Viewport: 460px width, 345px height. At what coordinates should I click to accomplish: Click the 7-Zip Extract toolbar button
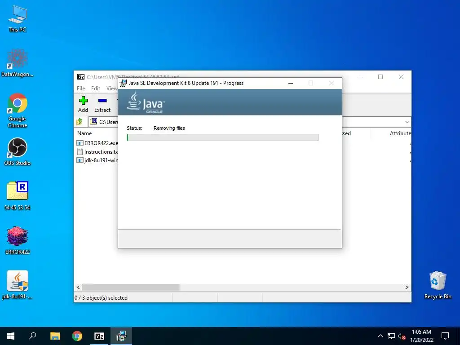[102, 104]
